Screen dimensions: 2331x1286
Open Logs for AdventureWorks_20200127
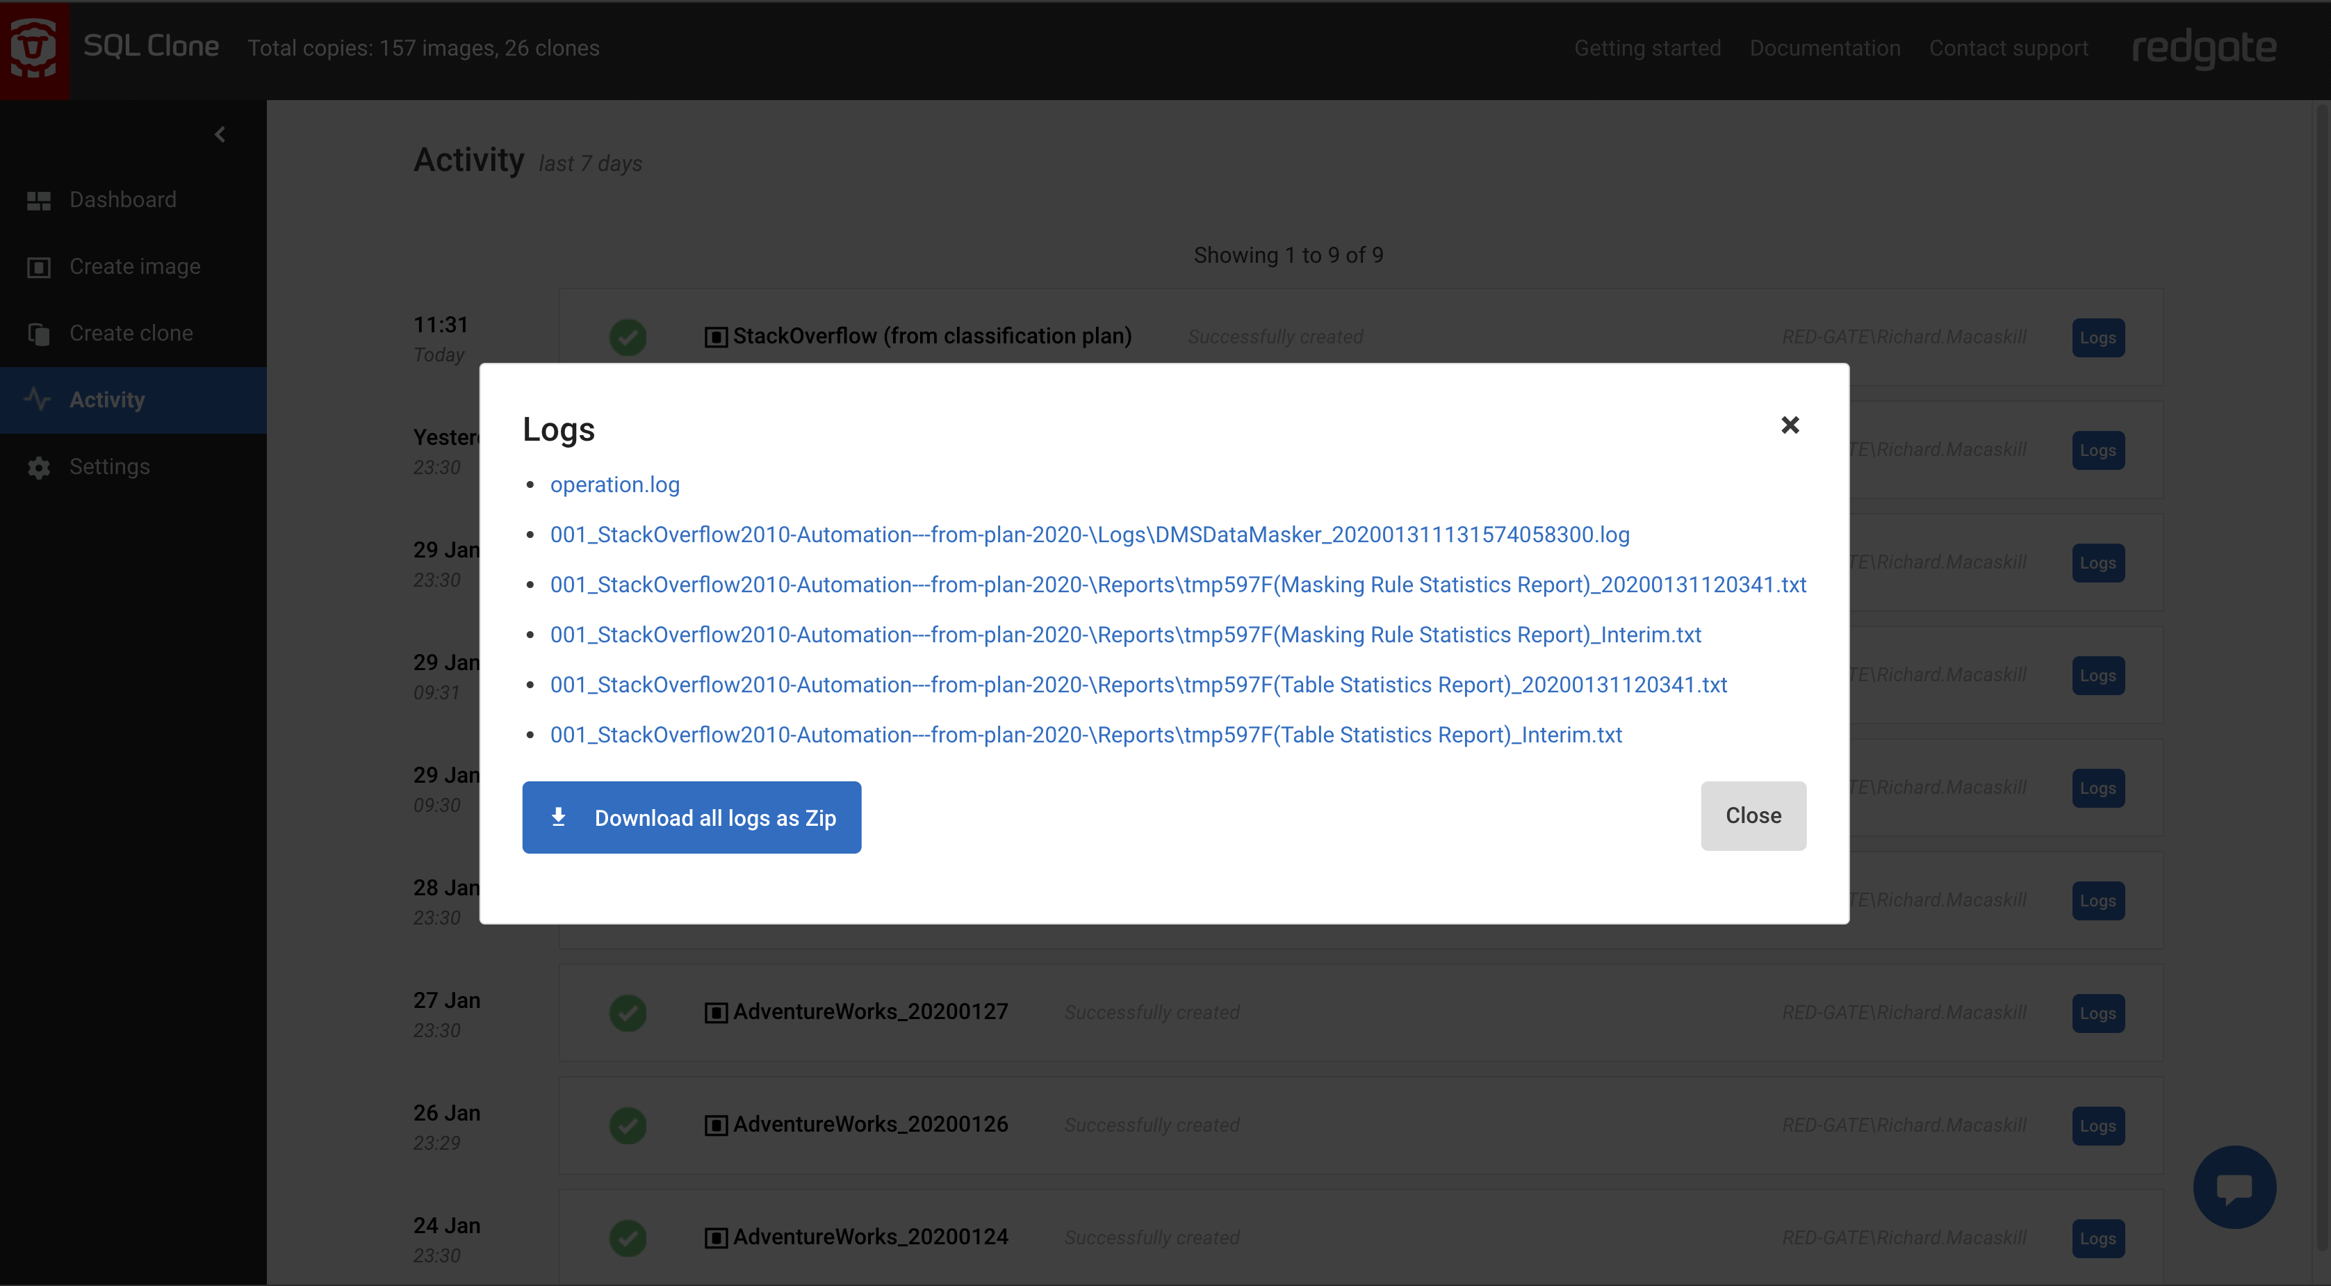click(x=2097, y=1014)
